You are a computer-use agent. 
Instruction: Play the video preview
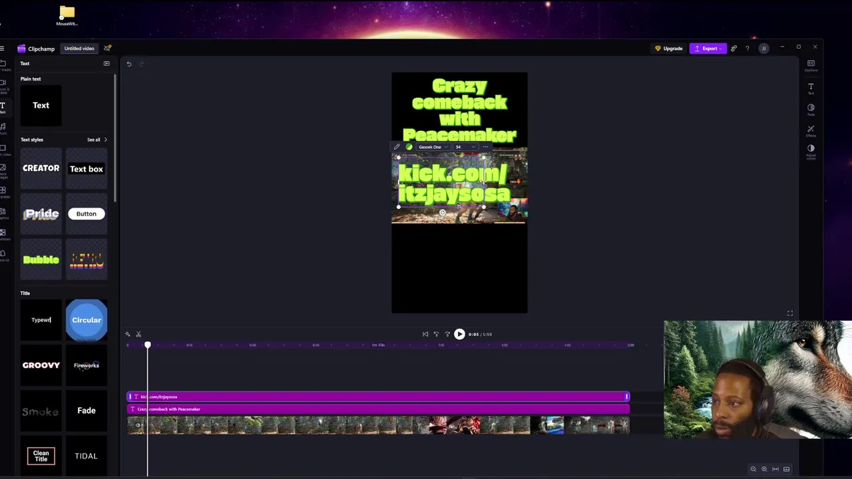459,334
